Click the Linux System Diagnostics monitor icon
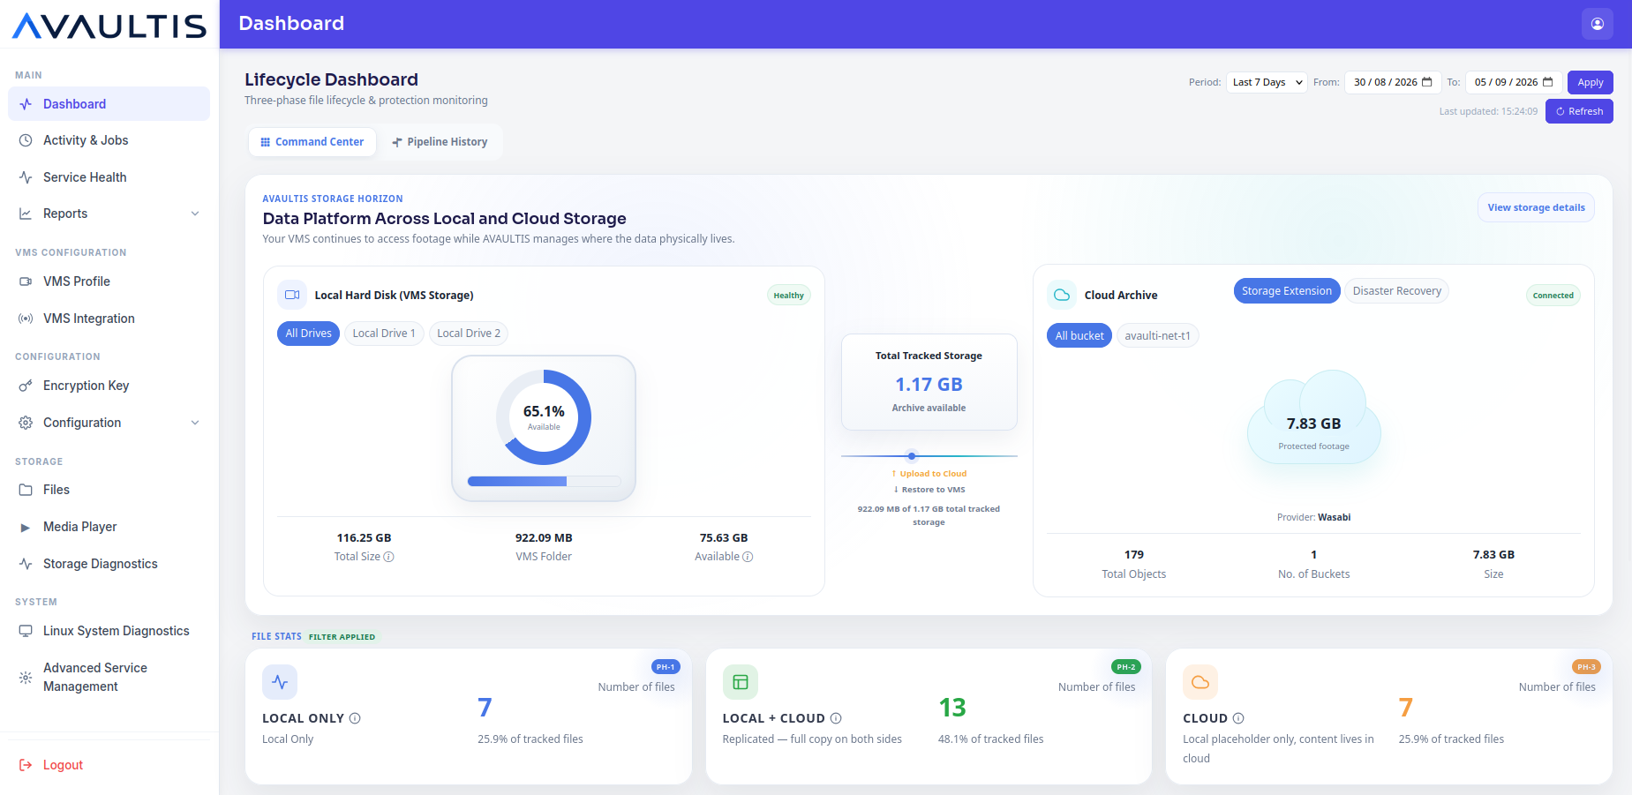This screenshot has height=795, width=1632. pos(26,631)
